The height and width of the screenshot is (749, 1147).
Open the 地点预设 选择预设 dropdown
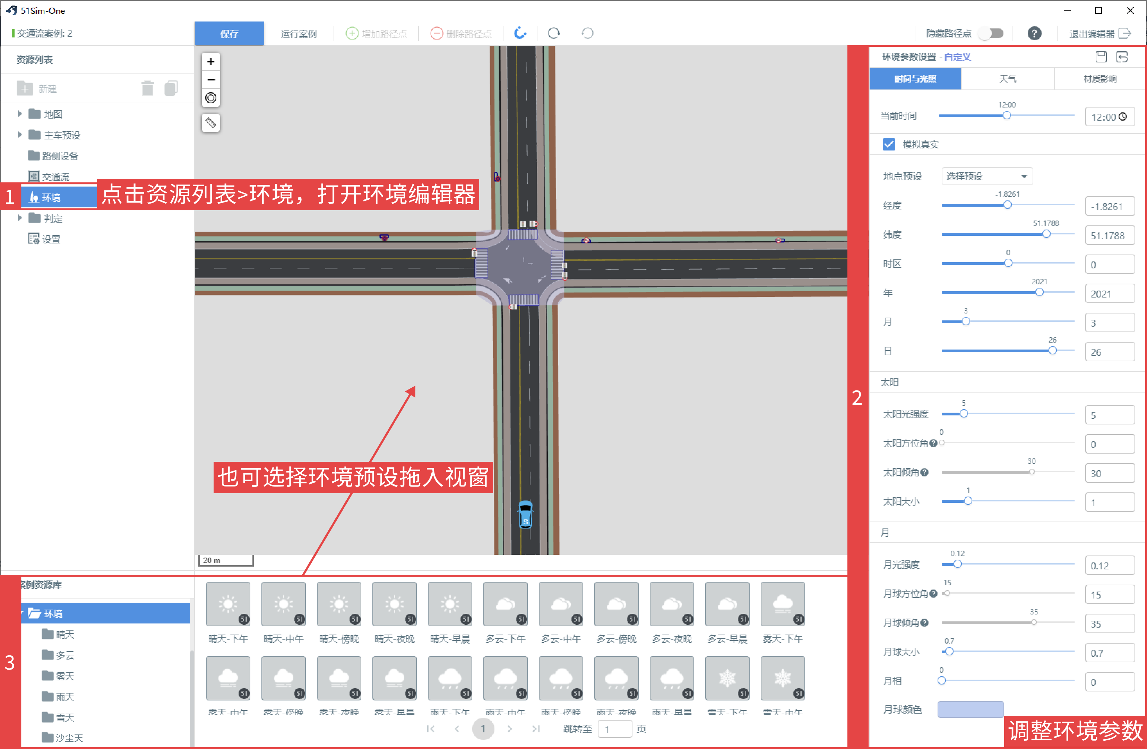click(x=987, y=176)
